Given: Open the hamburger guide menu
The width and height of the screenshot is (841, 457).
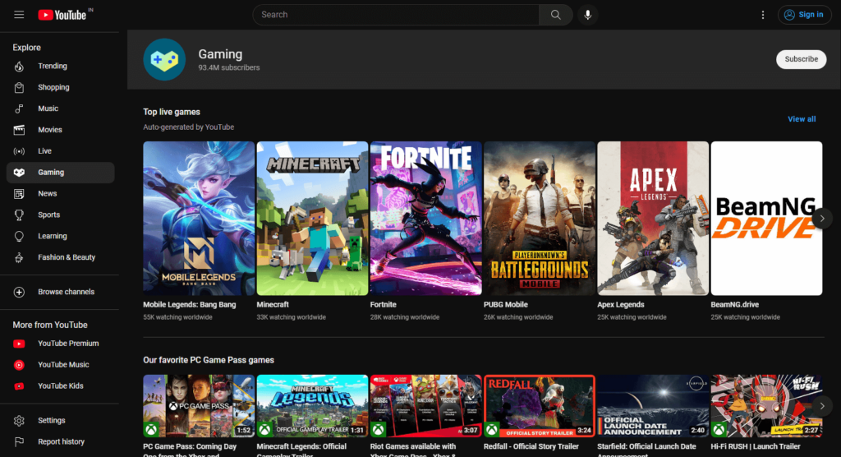Looking at the screenshot, I should pos(19,15).
